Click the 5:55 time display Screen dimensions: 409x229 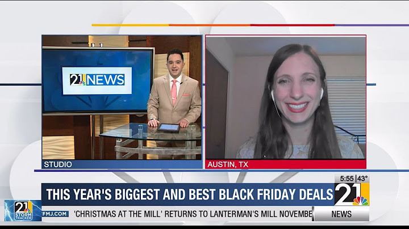[347, 179]
